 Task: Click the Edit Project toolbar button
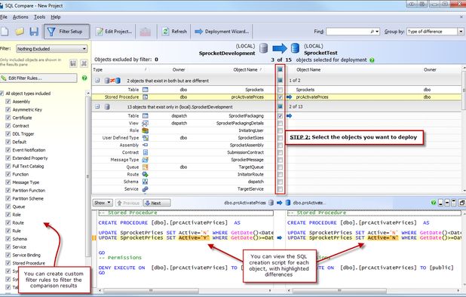[x=114, y=32]
